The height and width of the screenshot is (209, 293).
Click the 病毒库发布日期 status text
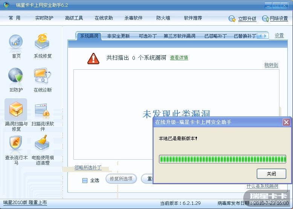[x=253, y=203]
